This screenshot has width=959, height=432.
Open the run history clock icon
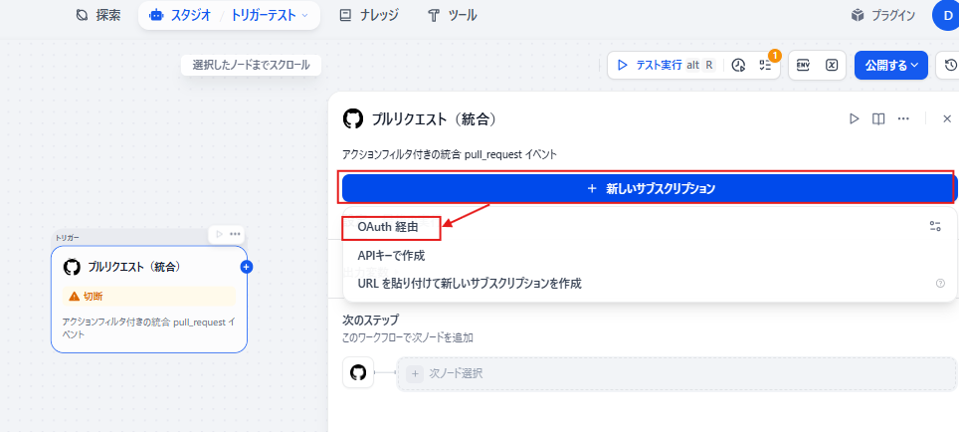click(x=739, y=66)
